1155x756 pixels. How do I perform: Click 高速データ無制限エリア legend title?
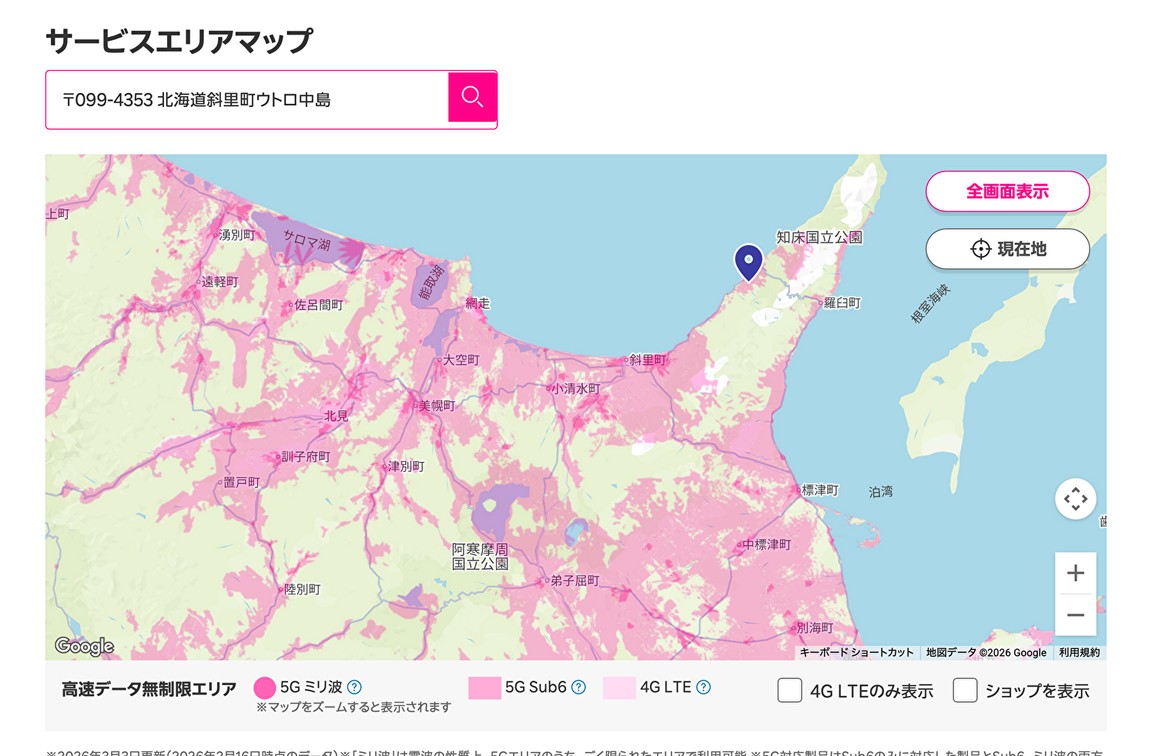tap(149, 689)
